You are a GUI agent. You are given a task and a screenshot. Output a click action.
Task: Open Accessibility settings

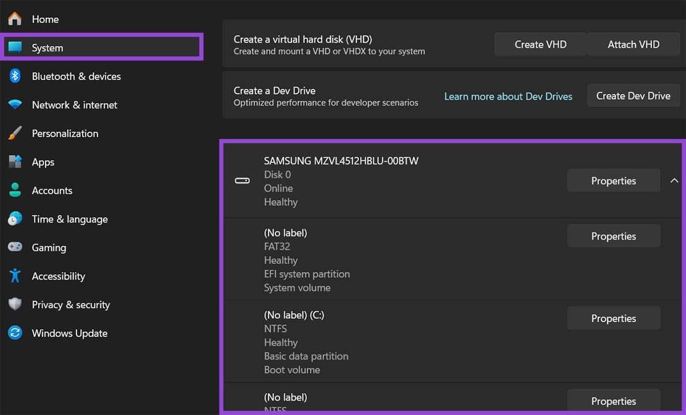(58, 276)
